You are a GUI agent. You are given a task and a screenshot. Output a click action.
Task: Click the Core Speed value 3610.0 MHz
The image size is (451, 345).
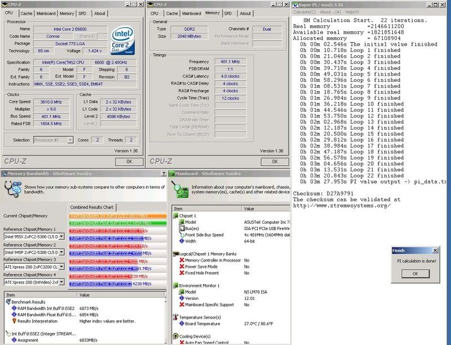click(51, 102)
